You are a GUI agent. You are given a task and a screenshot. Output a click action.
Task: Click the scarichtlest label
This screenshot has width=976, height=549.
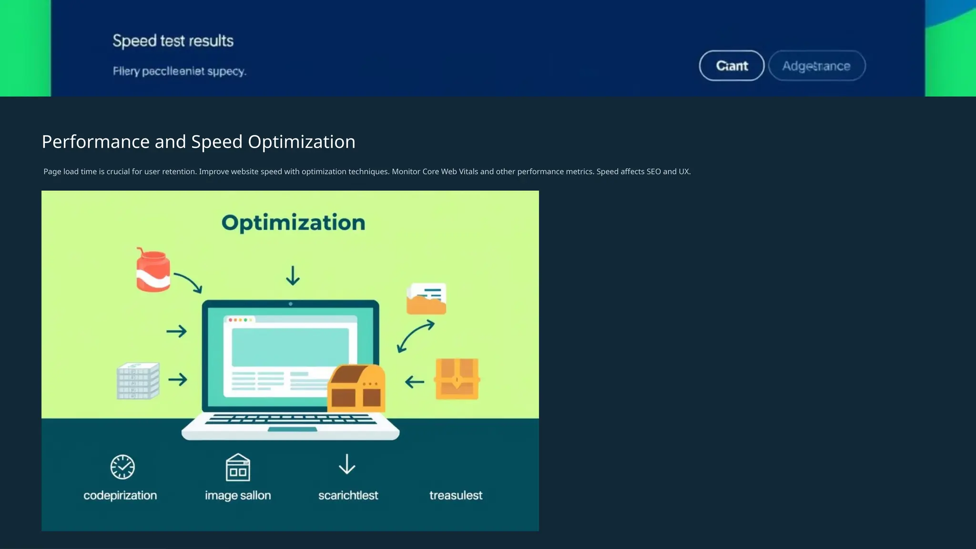pos(348,496)
